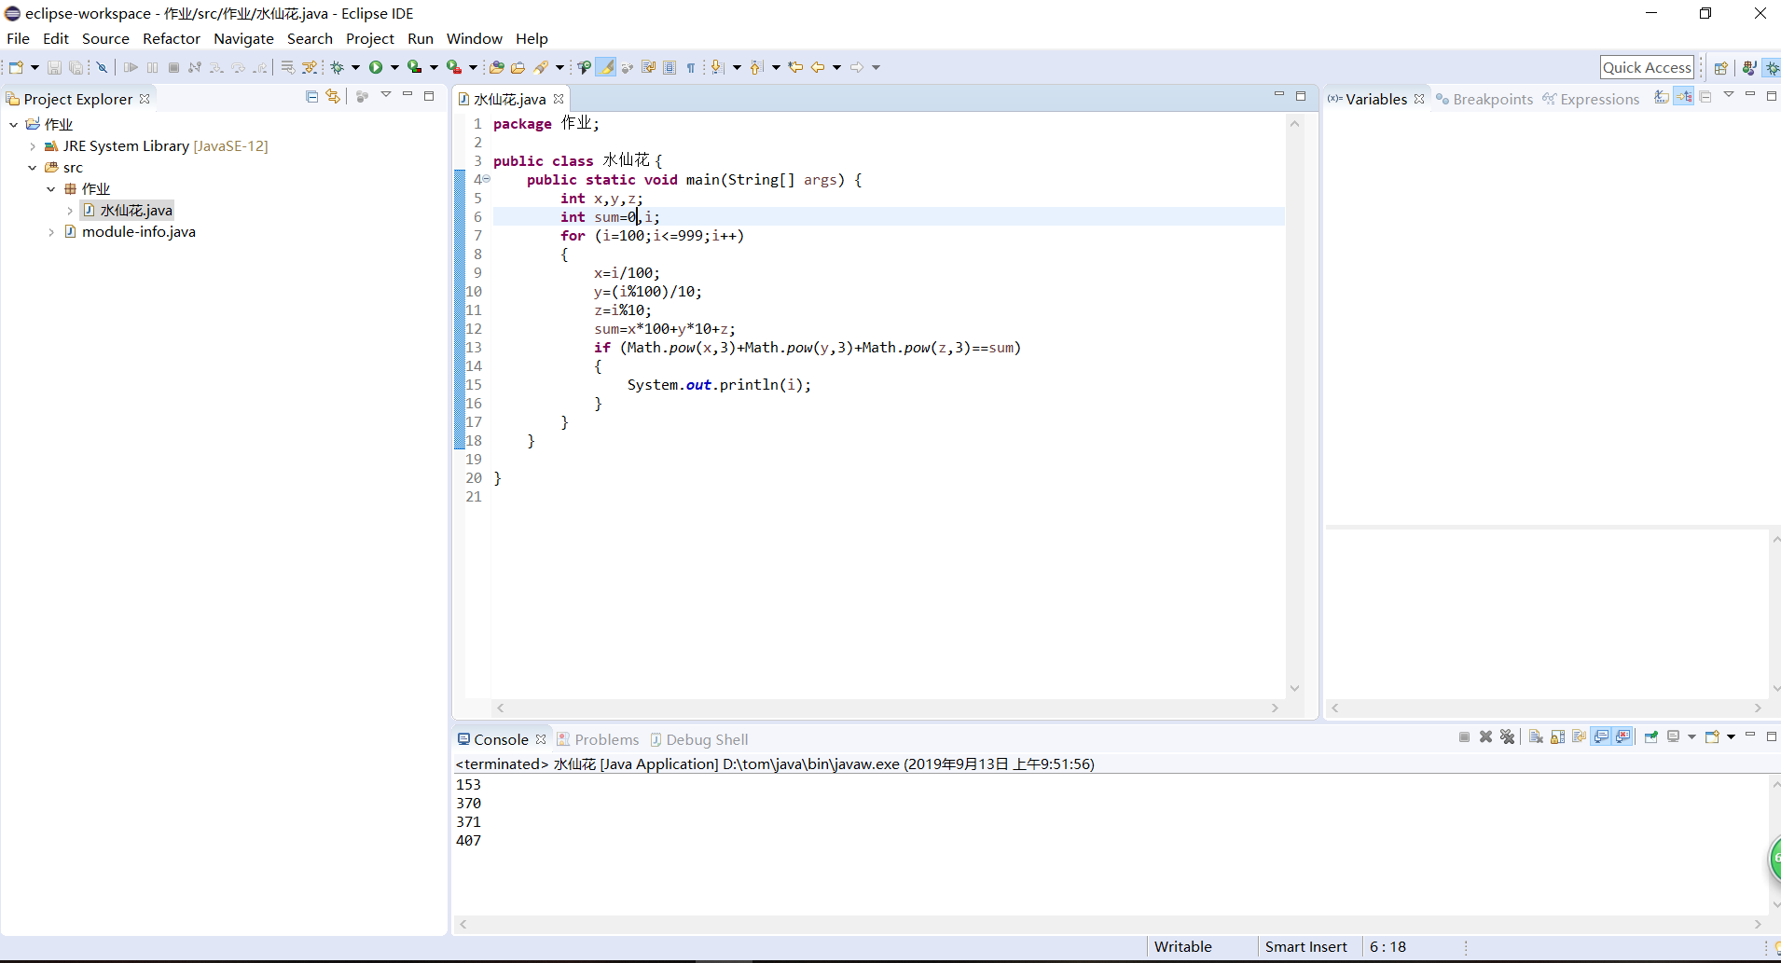Open the Run button dropdown arrow
This screenshot has width=1781, height=963.
click(x=394, y=67)
